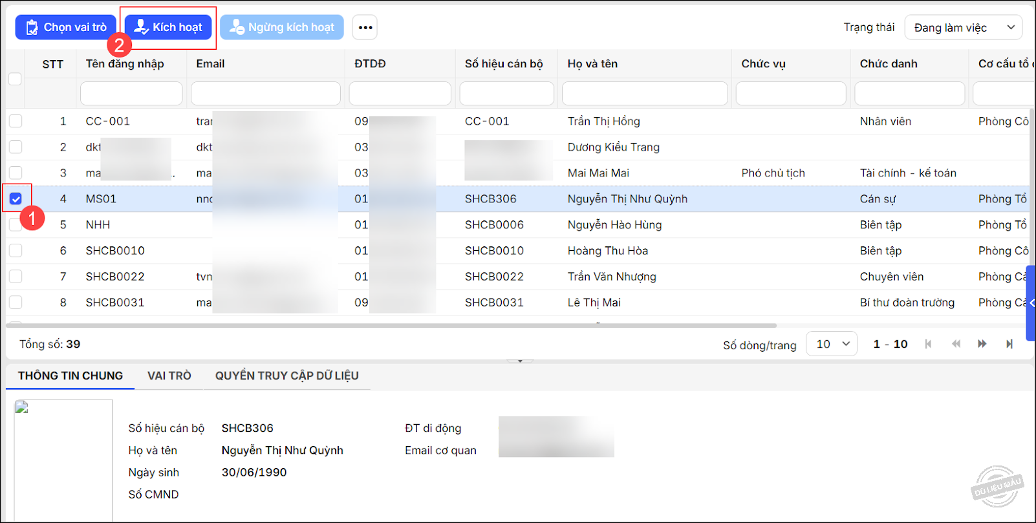This screenshot has height=523, width=1036.
Task: Toggle the select-all header checkbox
Action: pos(15,79)
